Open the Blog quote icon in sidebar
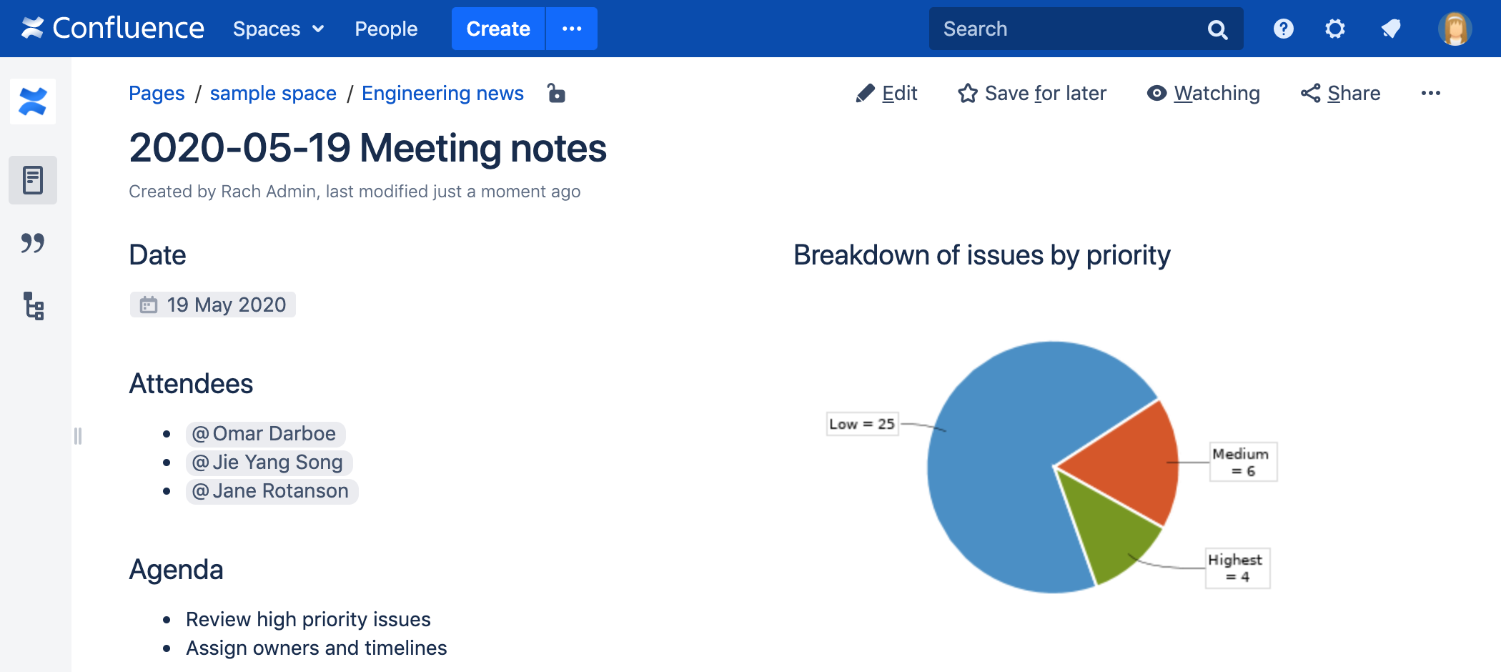The height and width of the screenshot is (672, 1501). point(33,243)
